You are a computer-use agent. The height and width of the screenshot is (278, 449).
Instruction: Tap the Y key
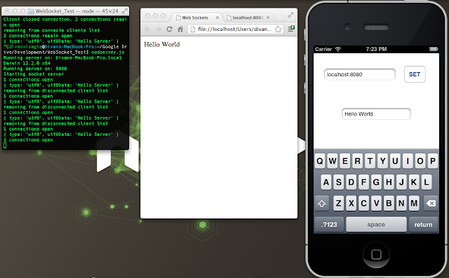tap(382, 161)
